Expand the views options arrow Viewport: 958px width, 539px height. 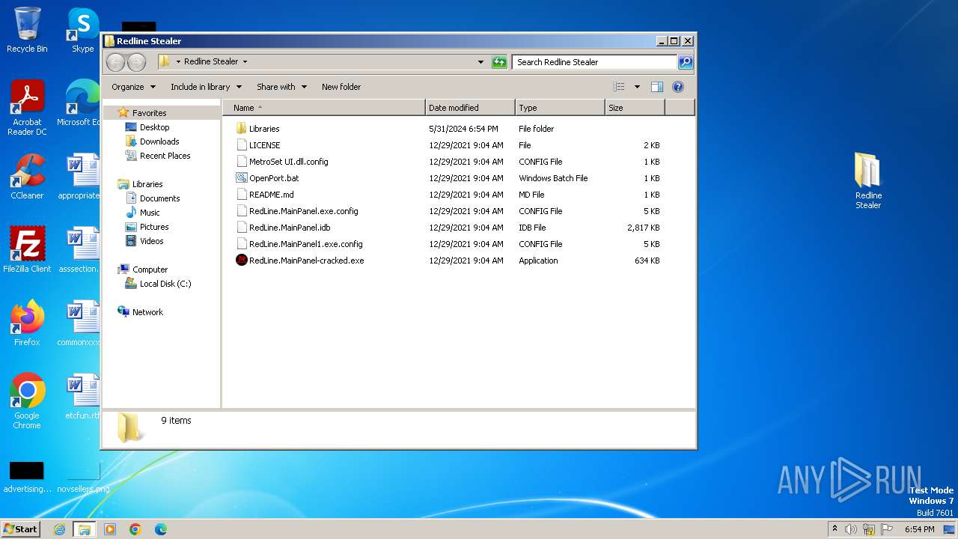637,87
